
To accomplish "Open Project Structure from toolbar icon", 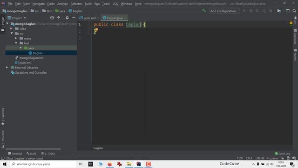I will (279, 11).
